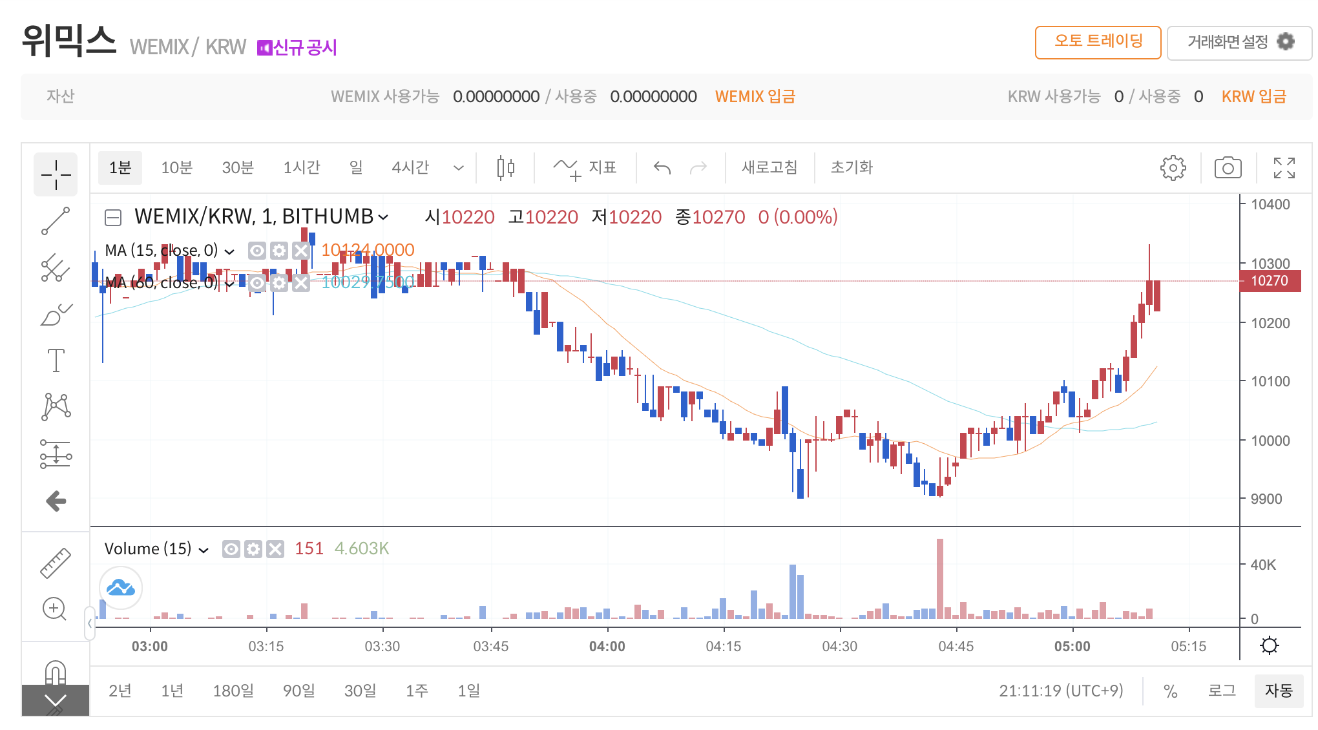The image size is (1318, 730).
Task: Set chart range to 180일
Action: pos(233,691)
